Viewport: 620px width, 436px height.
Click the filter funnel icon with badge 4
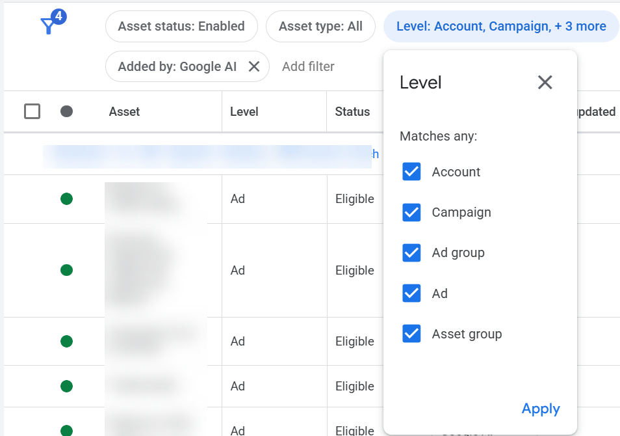[49, 23]
